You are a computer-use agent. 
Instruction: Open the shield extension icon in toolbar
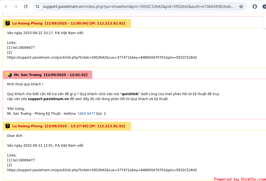(255, 7)
